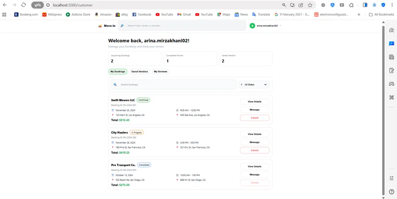Click the blue checkmark shield icon
Image resolution: width=397 pixels, height=199 pixels.
tap(383, 5)
